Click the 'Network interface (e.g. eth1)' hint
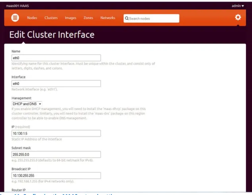This screenshot has width=252, height=195. (35, 89)
